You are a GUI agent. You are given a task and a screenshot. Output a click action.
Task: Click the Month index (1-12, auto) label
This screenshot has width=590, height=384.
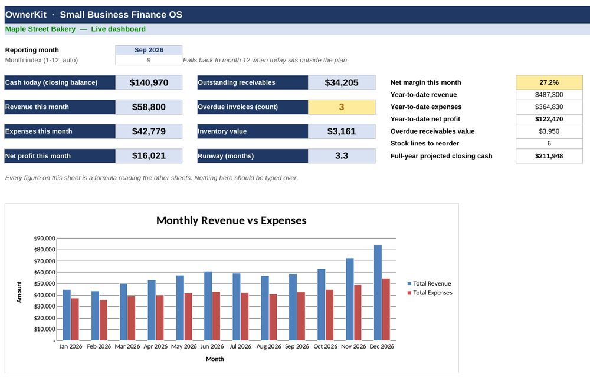tap(41, 60)
